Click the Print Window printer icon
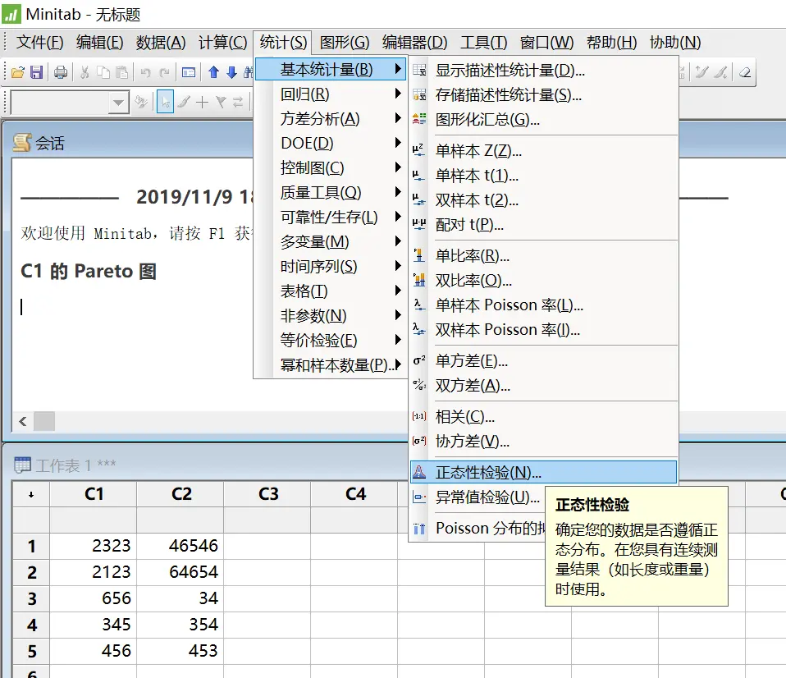Image resolution: width=786 pixels, height=678 pixels. pos(61,73)
